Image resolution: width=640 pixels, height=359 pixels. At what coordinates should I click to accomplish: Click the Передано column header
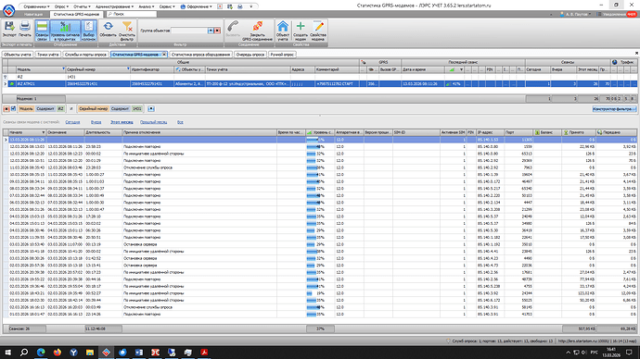click(x=616, y=132)
